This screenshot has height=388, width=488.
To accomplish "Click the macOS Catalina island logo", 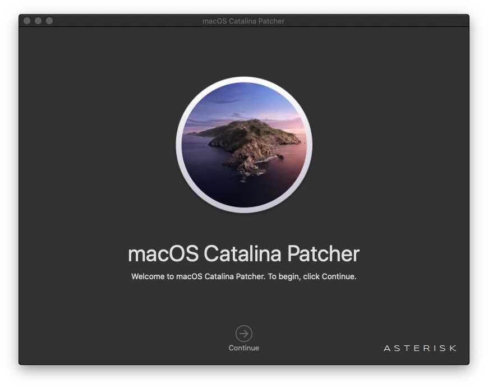I will click(x=244, y=145).
